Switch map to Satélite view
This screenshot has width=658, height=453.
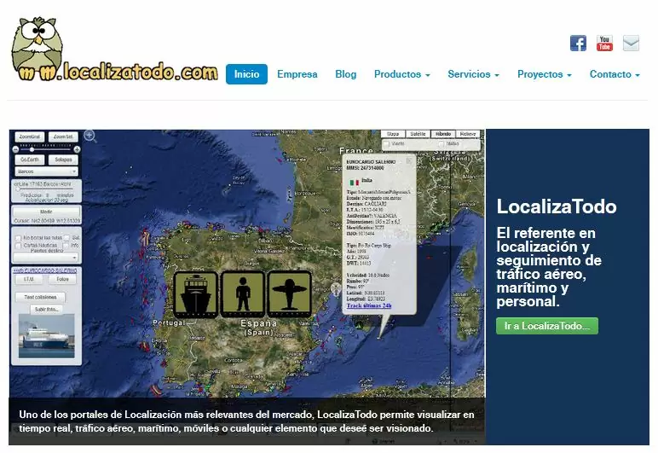[x=418, y=134]
